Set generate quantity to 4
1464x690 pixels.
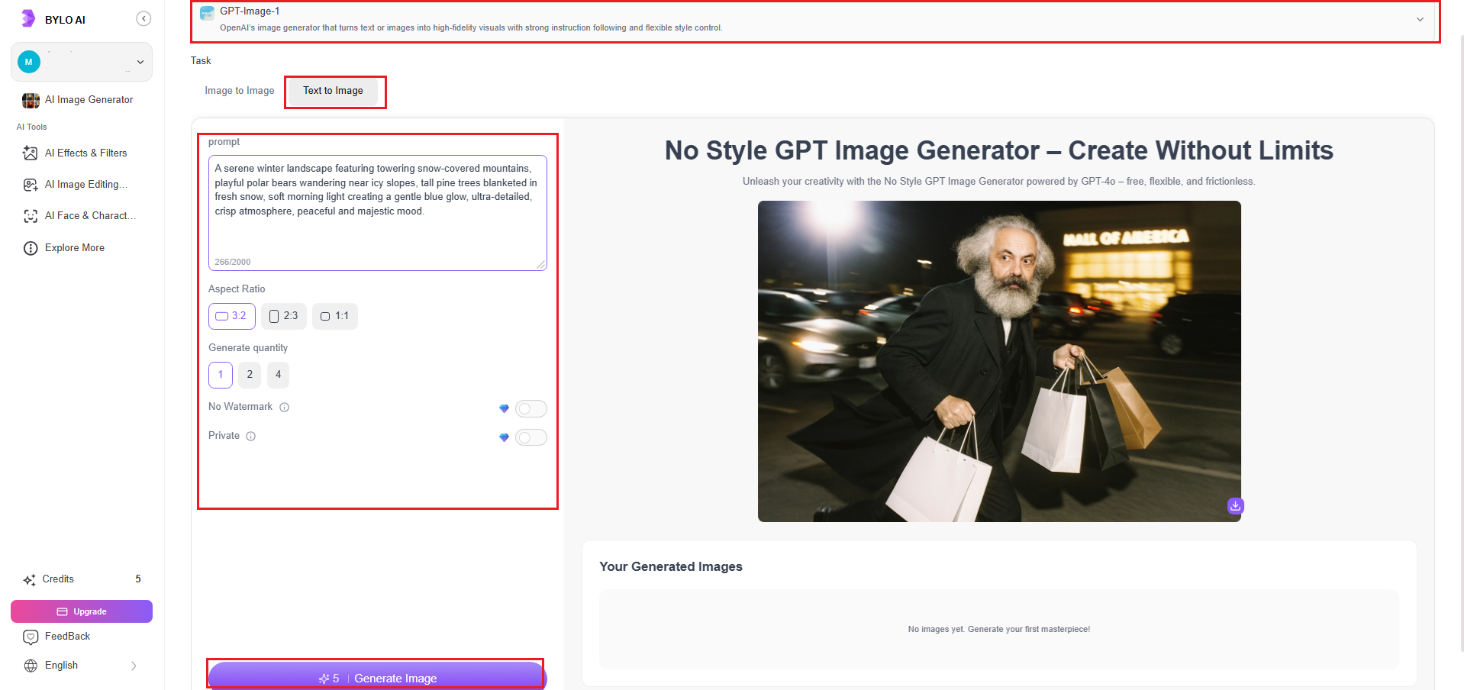coord(278,375)
